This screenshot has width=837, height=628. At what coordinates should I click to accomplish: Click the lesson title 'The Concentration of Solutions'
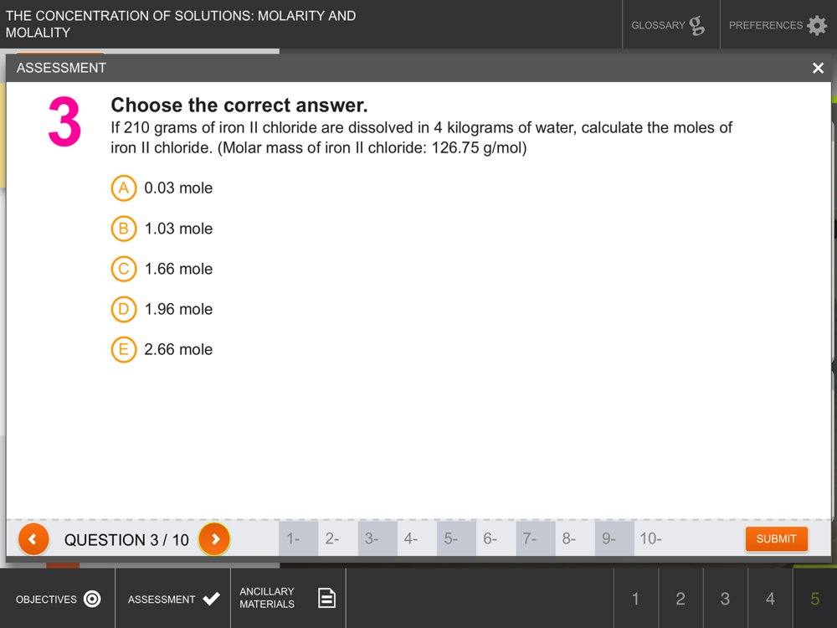click(181, 24)
